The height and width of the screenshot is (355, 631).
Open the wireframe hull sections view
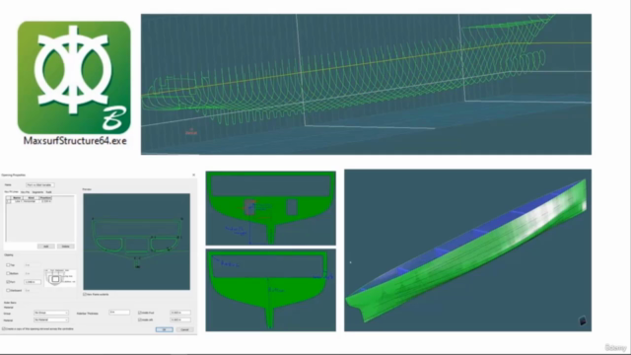pyautogui.click(x=366, y=84)
